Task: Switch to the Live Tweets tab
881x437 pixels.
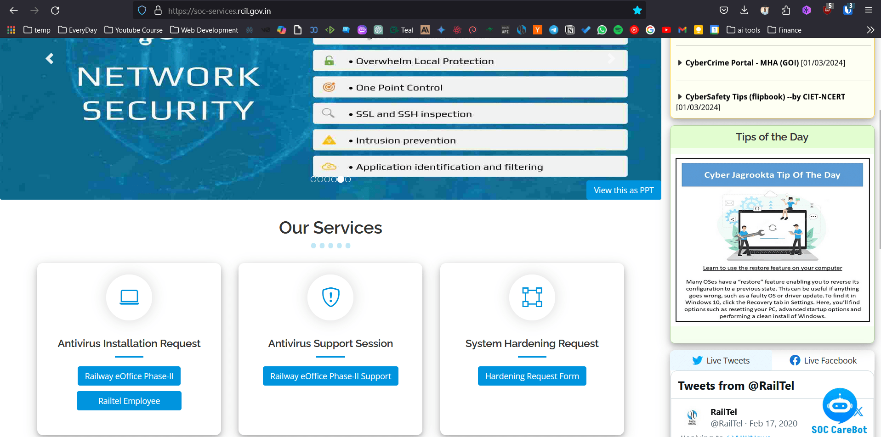Action: coord(721,361)
